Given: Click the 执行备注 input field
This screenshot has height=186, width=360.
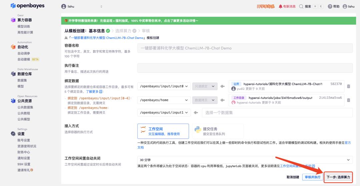Looking at the screenshot, I should pyautogui.click(x=245, y=68).
